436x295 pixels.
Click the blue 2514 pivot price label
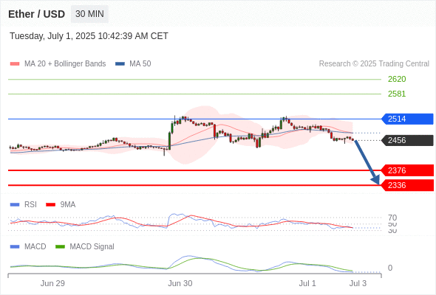pyautogui.click(x=407, y=119)
